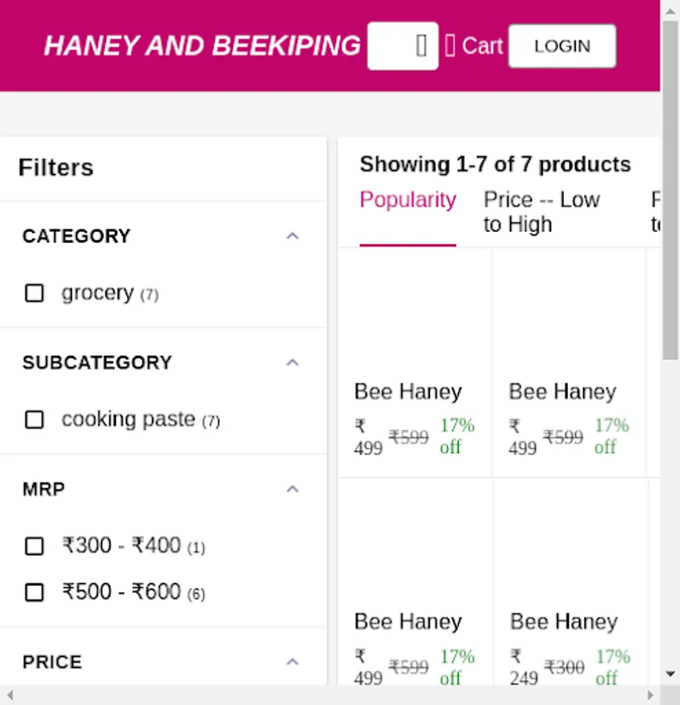The width and height of the screenshot is (680, 705).
Task: Enable the cooking paste subcategory filter
Action: tap(34, 420)
